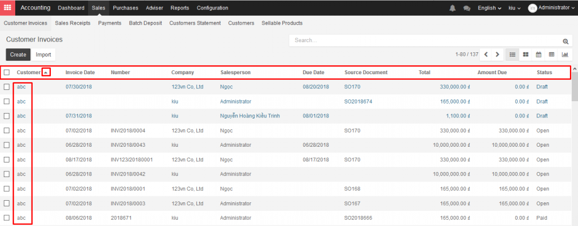Click the Import button
This screenshot has width=578, height=226.
pyautogui.click(x=43, y=55)
